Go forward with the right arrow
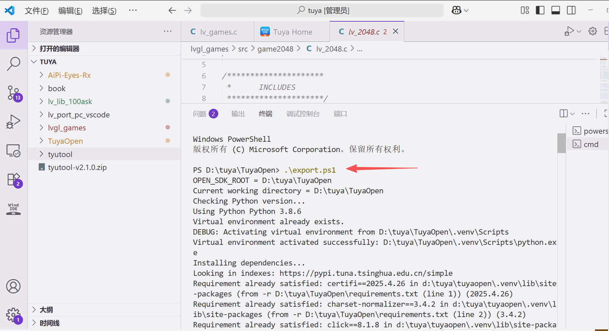Screen dimensions: 609x331 click(x=188, y=10)
